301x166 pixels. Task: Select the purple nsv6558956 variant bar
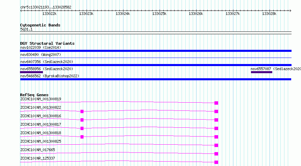pyautogui.click(x=31, y=72)
